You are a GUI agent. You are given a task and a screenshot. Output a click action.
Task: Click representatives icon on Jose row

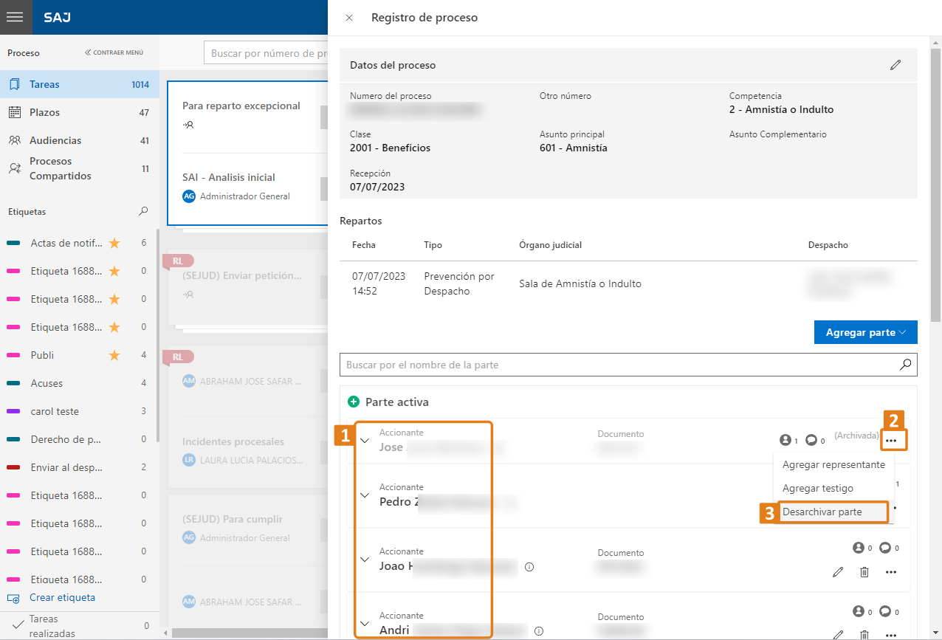pos(785,441)
